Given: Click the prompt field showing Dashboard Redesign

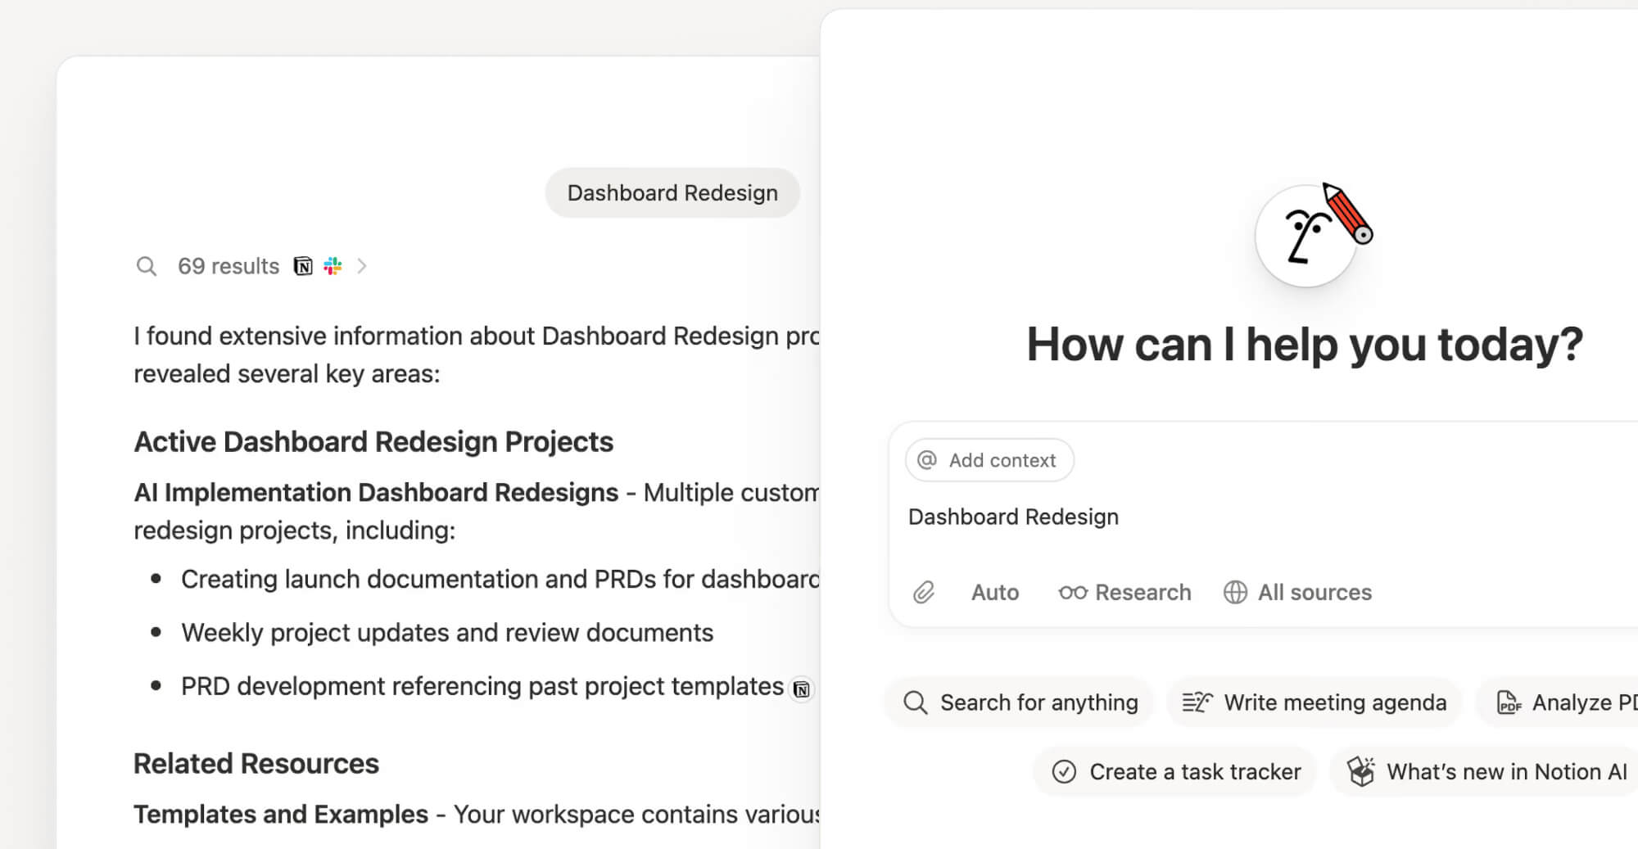Looking at the screenshot, I should [x=1013, y=516].
